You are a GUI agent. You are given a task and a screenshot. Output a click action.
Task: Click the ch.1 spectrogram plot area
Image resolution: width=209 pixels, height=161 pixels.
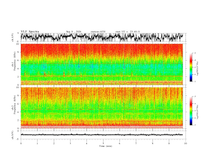[x=102, y=64]
